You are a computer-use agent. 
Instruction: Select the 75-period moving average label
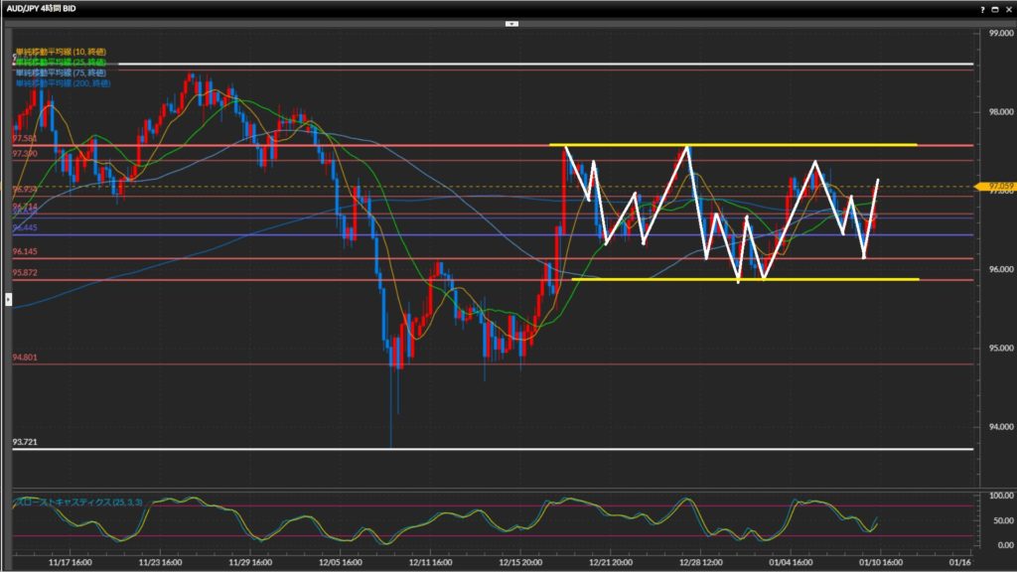[x=61, y=72]
